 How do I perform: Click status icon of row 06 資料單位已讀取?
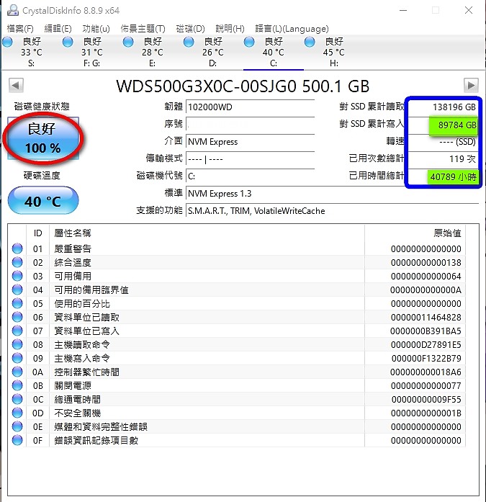17,317
